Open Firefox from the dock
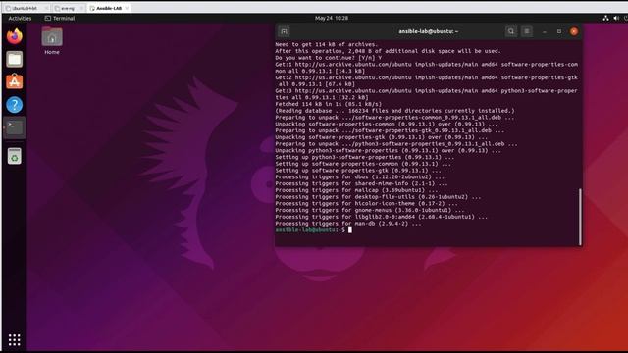The image size is (628, 353). [x=15, y=36]
